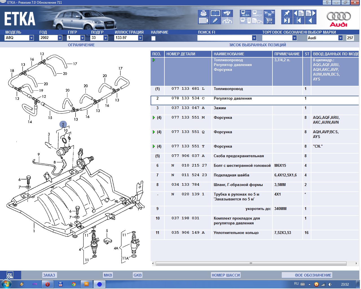Open the ЗАКАЗ tab at the bottom
This screenshot has height=289, width=361.
coord(49,275)
